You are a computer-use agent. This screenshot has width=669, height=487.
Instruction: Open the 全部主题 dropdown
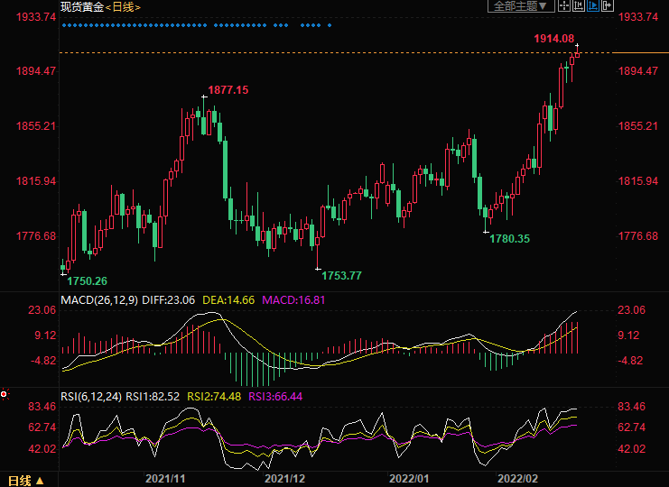tap(518, 6)
